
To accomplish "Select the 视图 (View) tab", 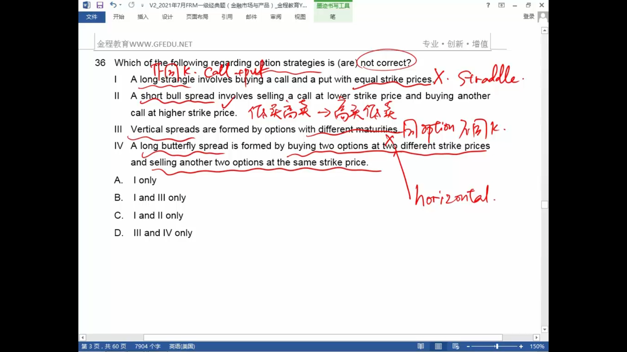I will coord(300,17).
